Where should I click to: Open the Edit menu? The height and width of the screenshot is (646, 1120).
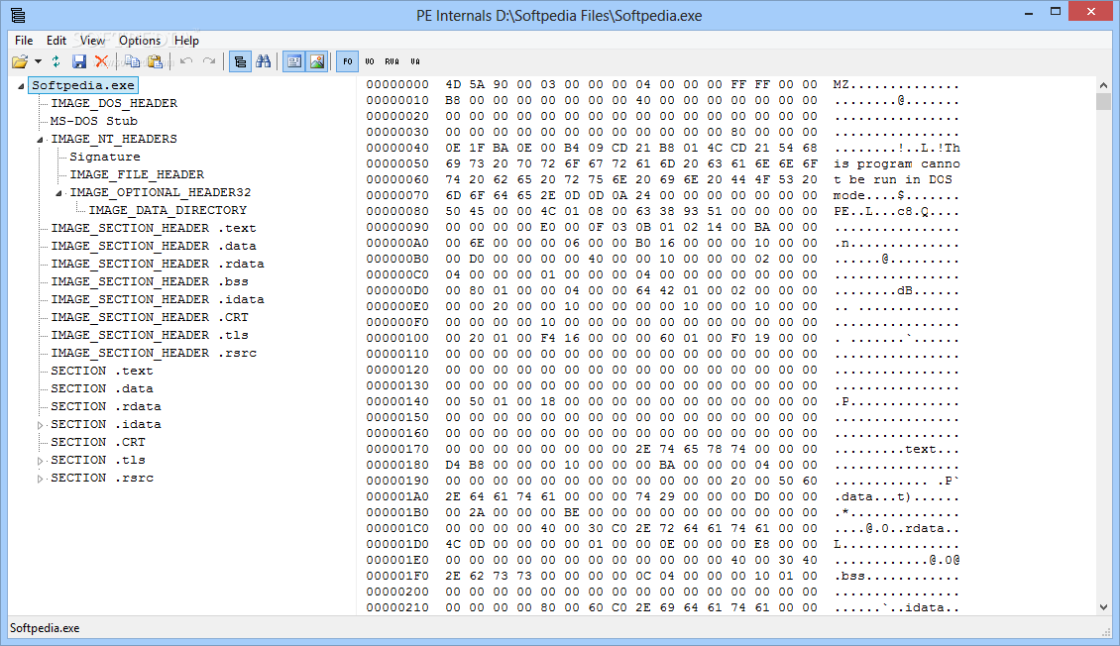[56, 41]
